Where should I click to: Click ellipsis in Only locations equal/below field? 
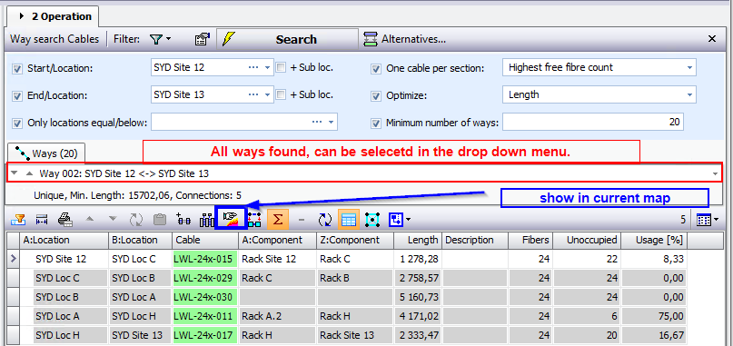[317, 122]
